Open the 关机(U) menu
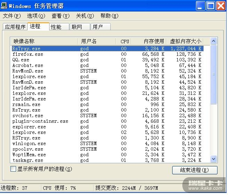 click(x=85, y=16)
